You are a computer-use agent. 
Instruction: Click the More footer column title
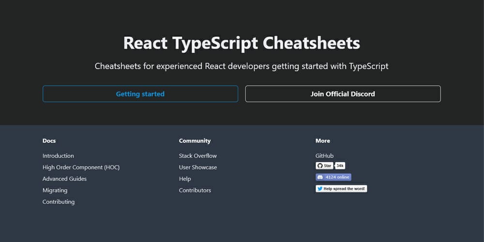[322, 141]
